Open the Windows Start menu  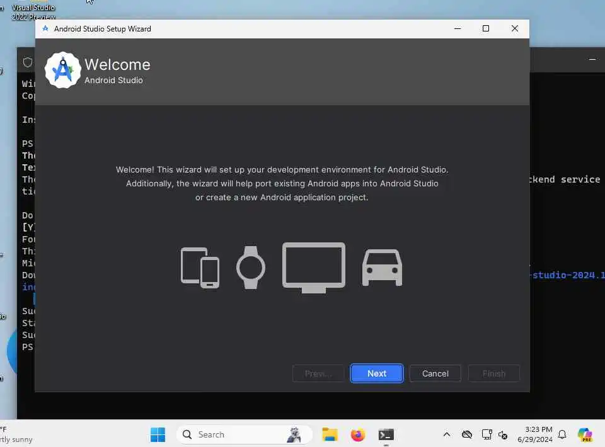tap(158, 434)
